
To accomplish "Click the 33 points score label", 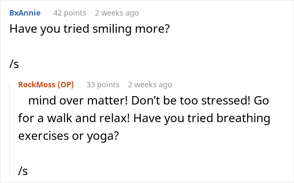I will pyautogui.click(x=103, y=85).
